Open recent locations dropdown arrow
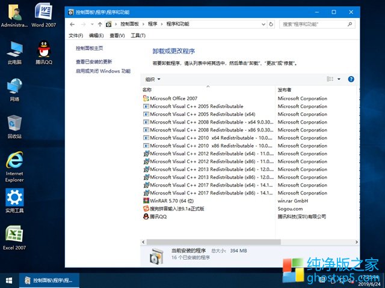 92,24
